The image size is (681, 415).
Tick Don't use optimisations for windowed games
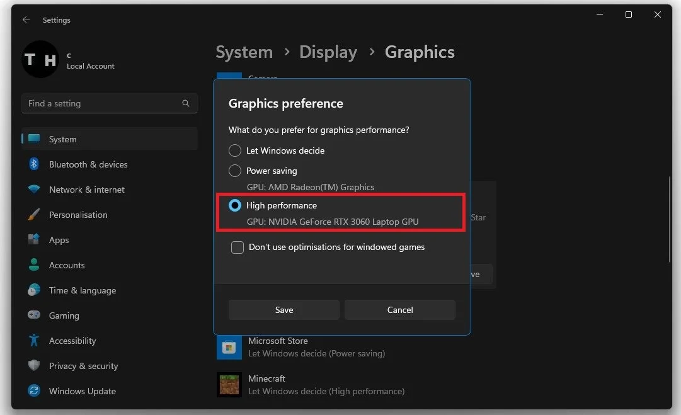237,247
